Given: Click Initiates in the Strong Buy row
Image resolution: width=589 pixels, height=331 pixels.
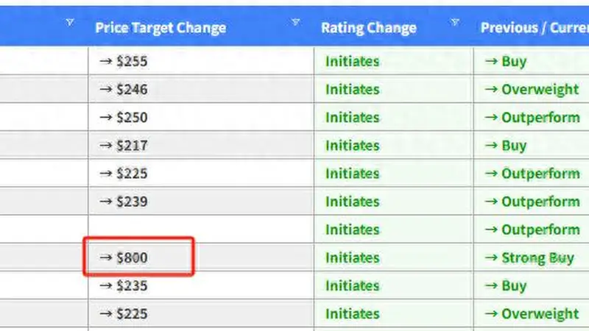Looking at the screenshot, I should click(x=353, y=258).
